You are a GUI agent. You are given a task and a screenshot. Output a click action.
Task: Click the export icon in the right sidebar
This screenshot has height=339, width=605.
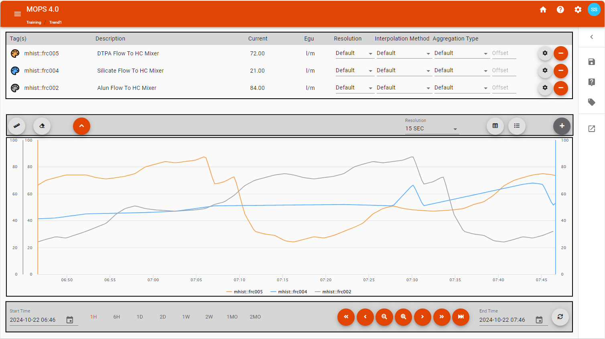[591, 129]
